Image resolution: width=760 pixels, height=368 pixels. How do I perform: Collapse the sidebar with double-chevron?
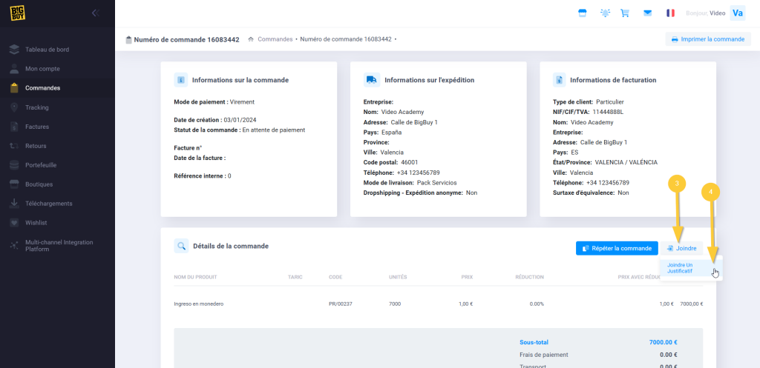(95, 13)
